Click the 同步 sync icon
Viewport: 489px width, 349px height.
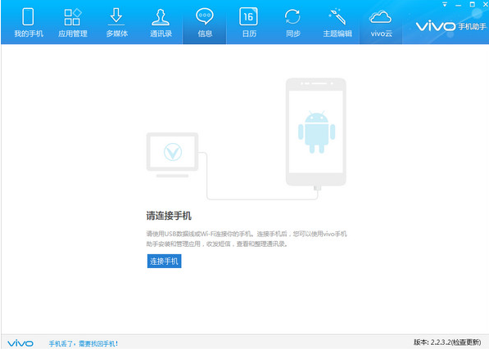292,23
